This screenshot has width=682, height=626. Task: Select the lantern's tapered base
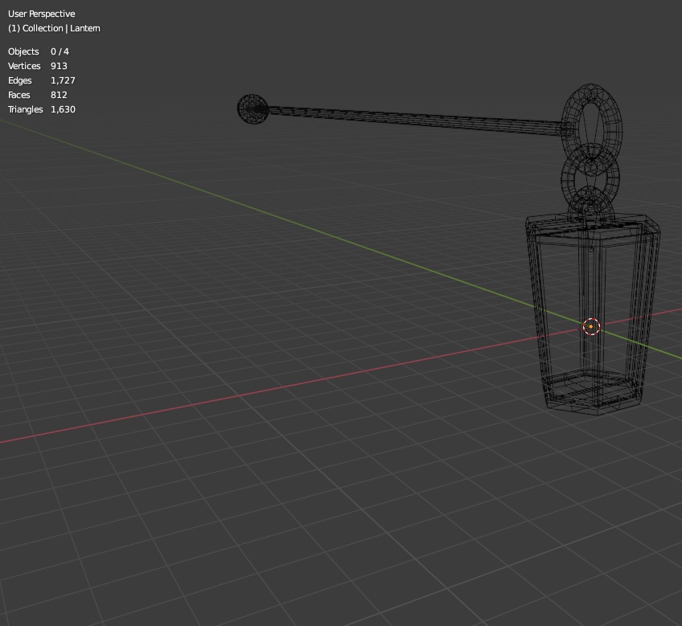coord(593,394)
